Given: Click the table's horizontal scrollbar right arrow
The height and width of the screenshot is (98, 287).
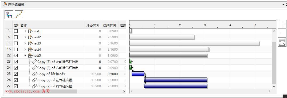Looking at the screenshot, I should (x=124, y=91).
